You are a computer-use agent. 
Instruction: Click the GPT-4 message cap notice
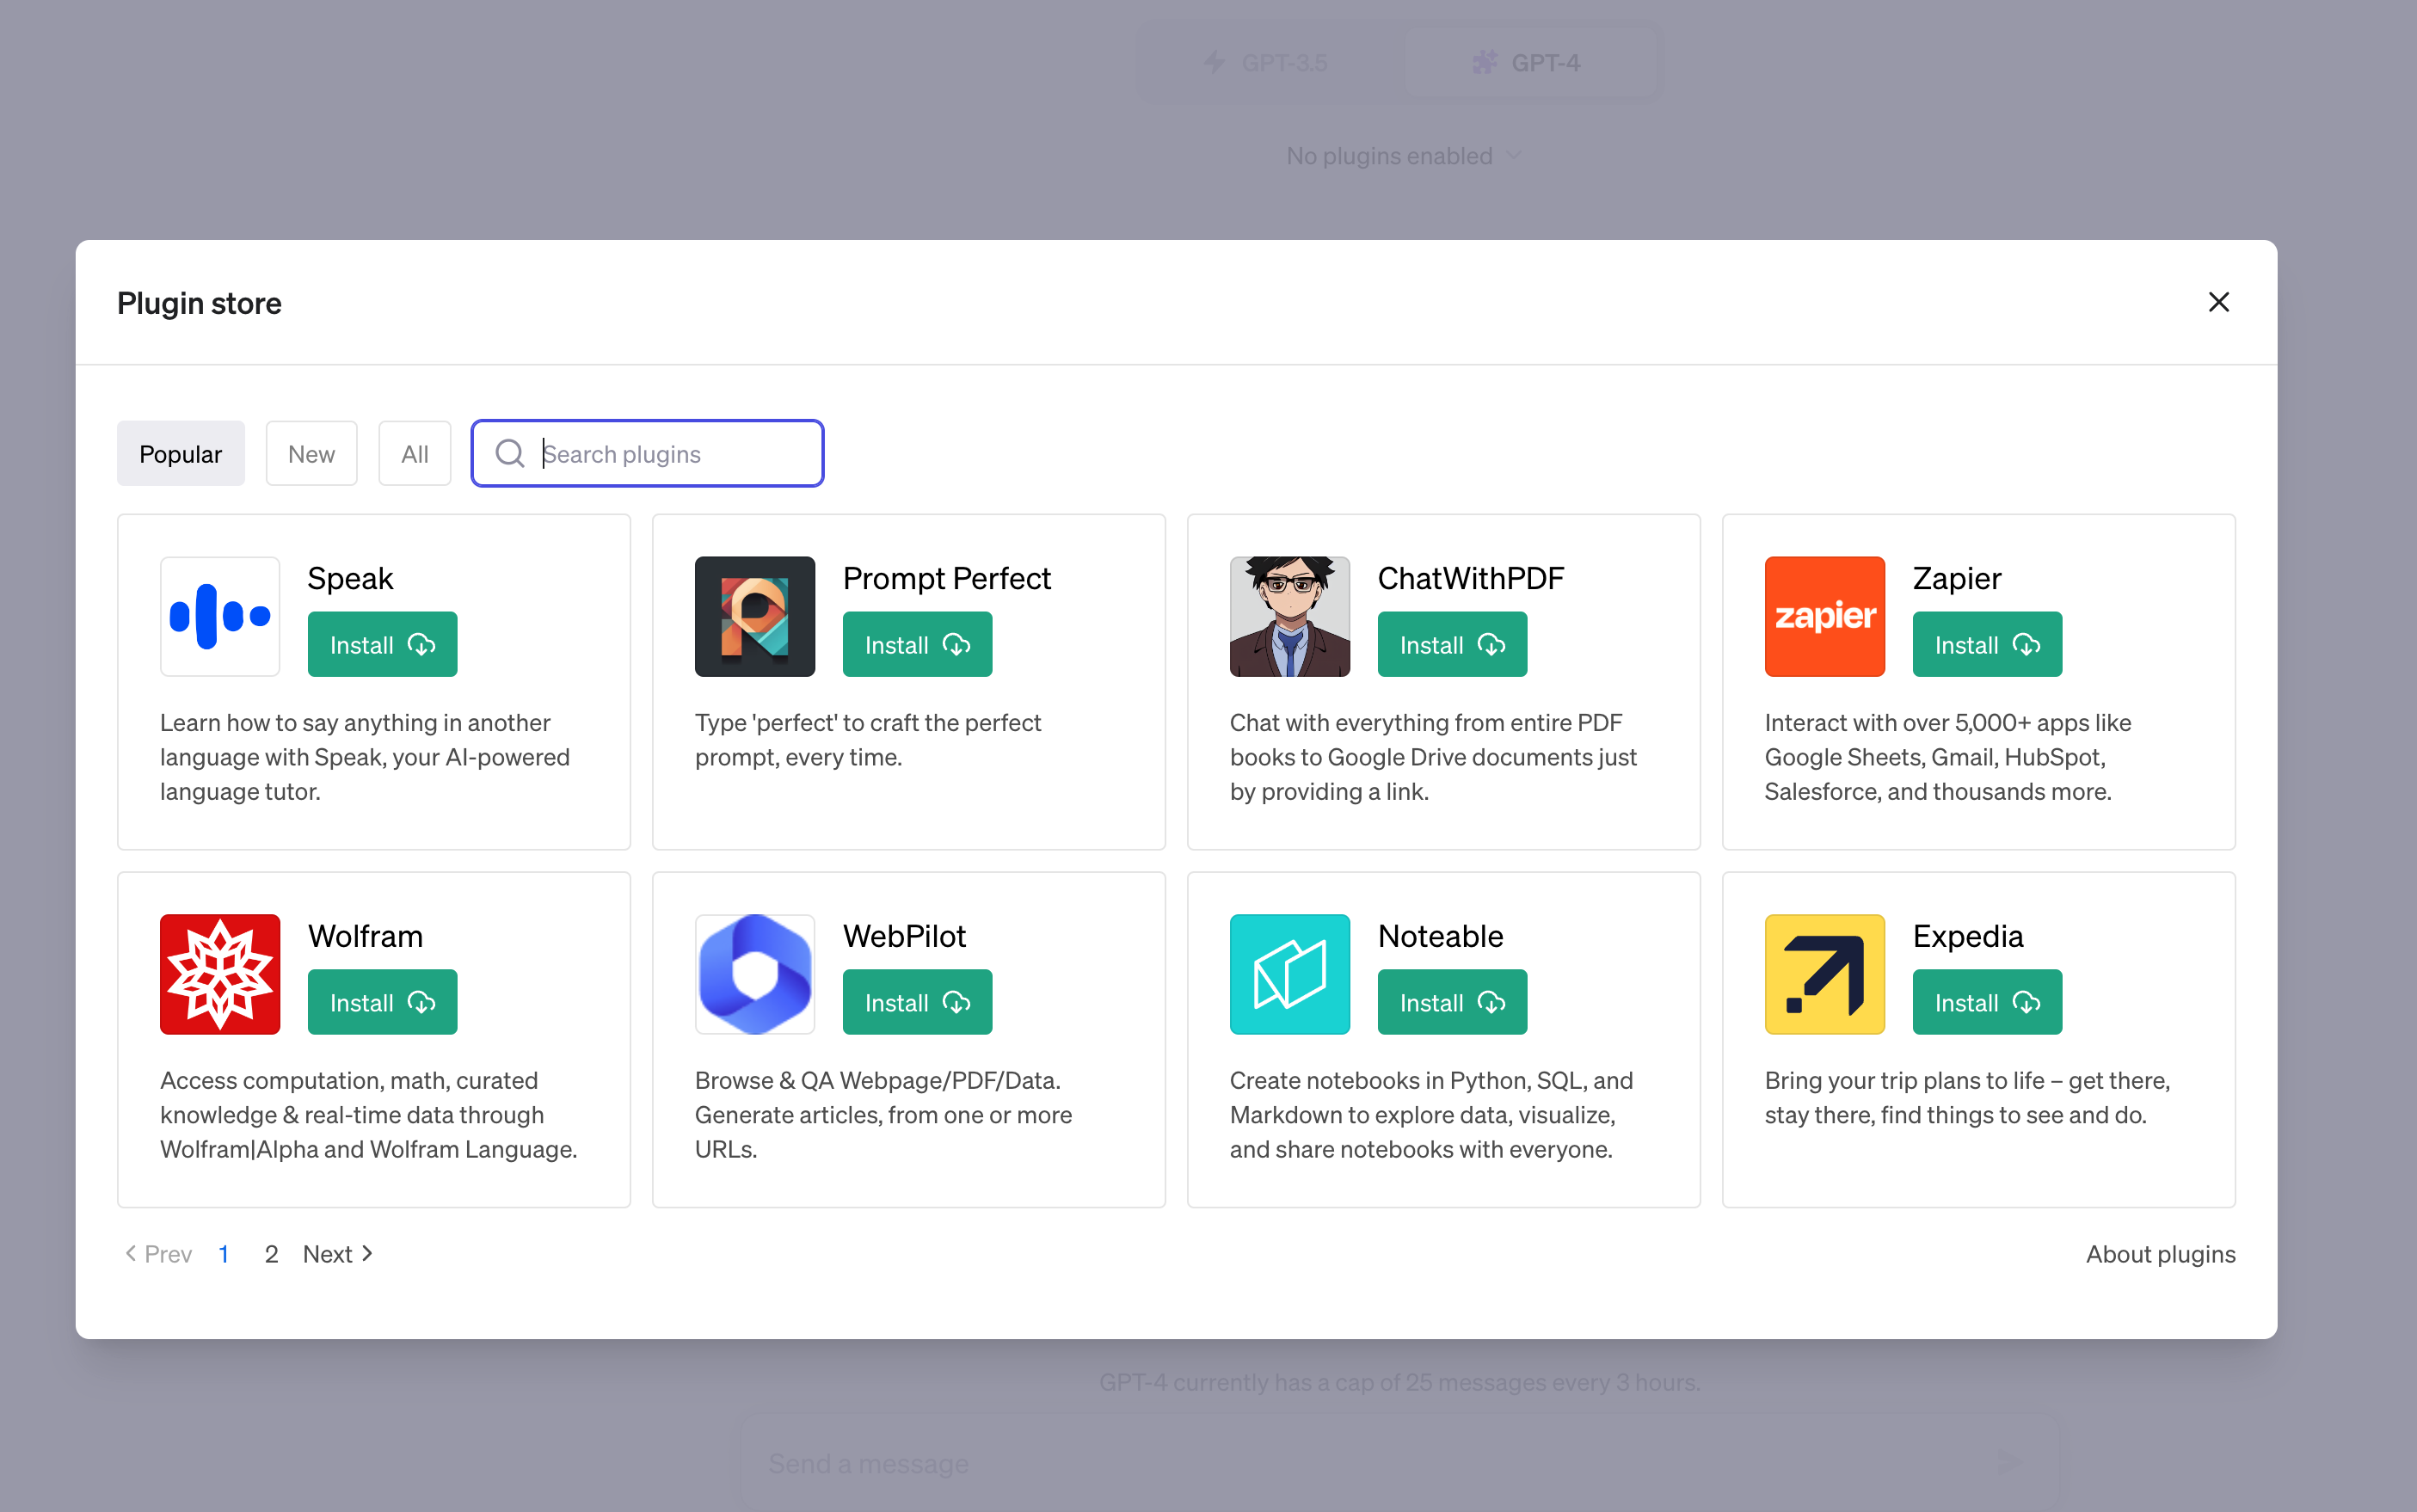1399,1382
